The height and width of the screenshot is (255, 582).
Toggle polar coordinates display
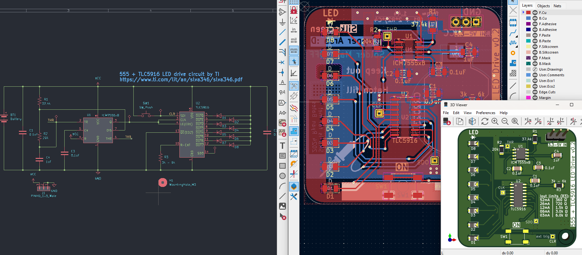[294, 20]
